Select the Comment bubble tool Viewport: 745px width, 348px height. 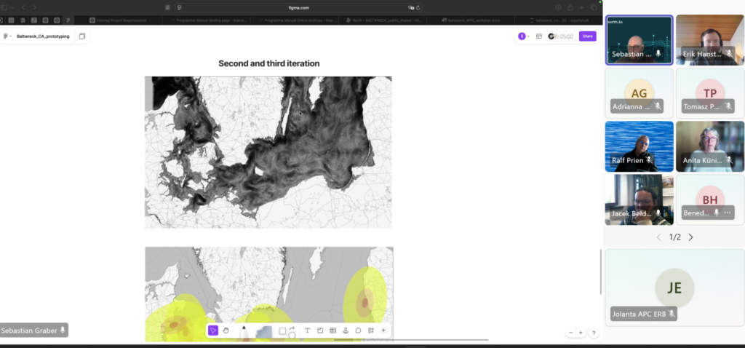358,331
